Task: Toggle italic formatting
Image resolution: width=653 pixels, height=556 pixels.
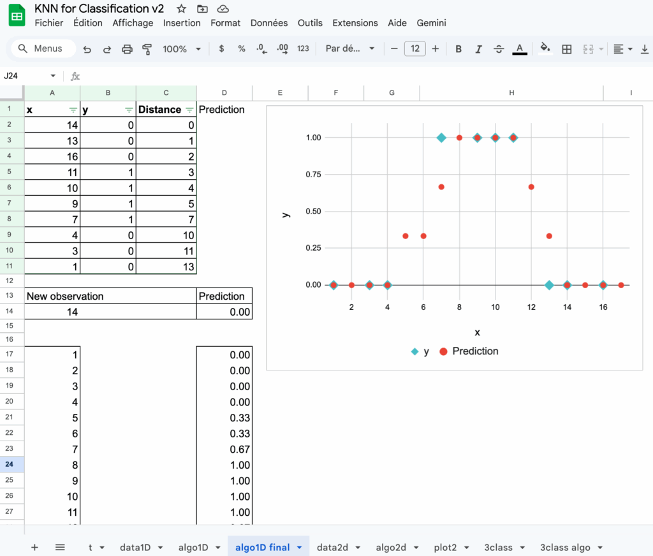Action: 478,49
